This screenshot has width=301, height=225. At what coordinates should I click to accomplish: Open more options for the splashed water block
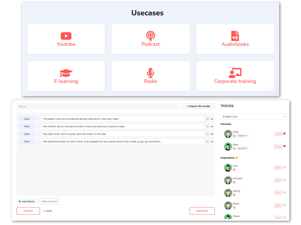click(212, 142)
